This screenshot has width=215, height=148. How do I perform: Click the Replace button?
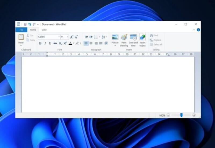point(156,40)
